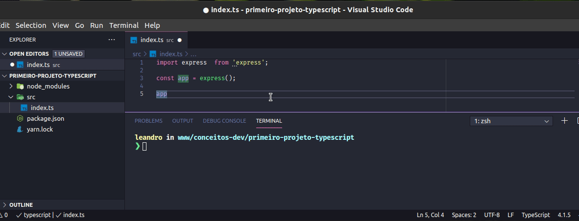
Task: Open the View menu
Action: click(61, 25)
